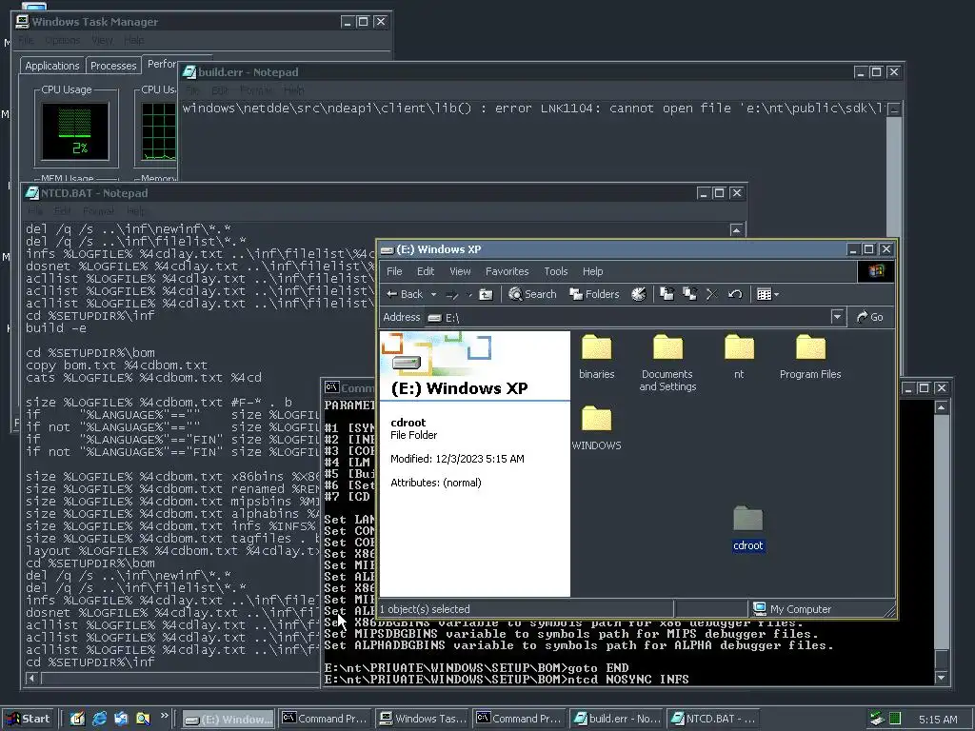The width and height of the screenshot is (975, 731).
Task: Select the Documents and Settings folder
Action: tap(667, 363)
